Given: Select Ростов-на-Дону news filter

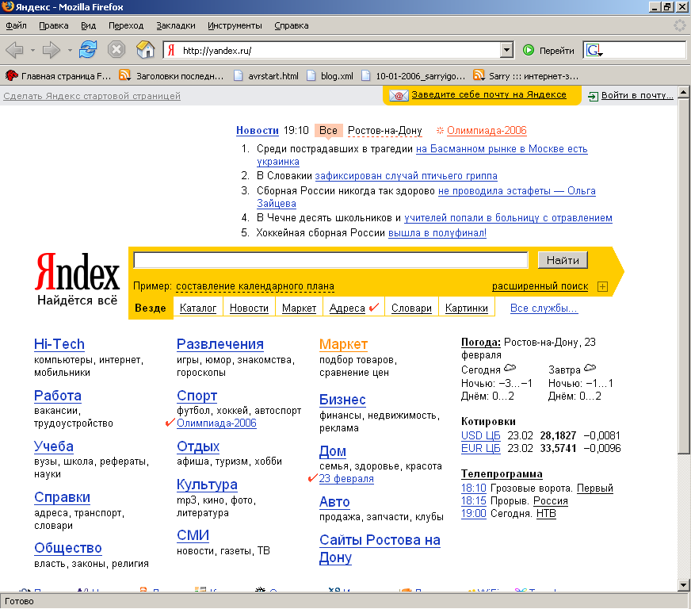Looking at the screenshot, I should tap(384, 131).
